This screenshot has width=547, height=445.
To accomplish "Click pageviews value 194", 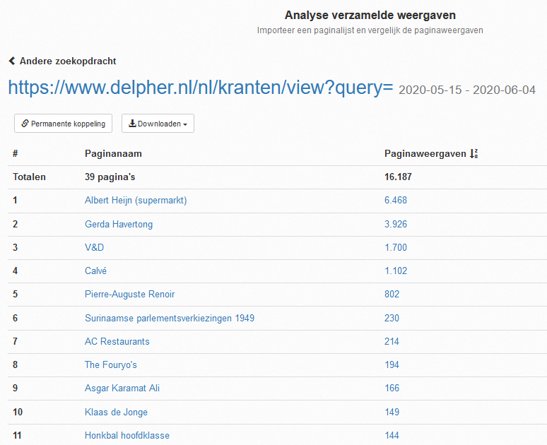I will (392, 364).
